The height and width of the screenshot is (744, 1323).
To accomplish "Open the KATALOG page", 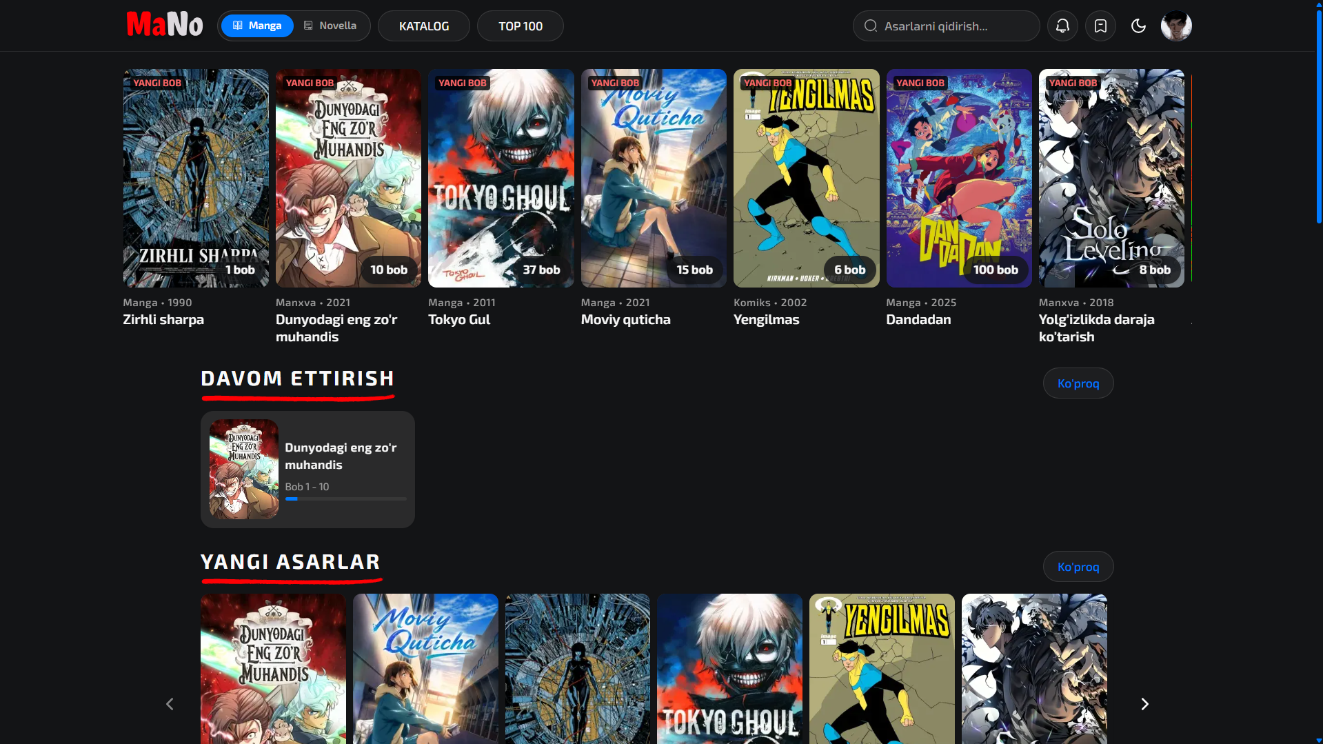I will [424, 26].
